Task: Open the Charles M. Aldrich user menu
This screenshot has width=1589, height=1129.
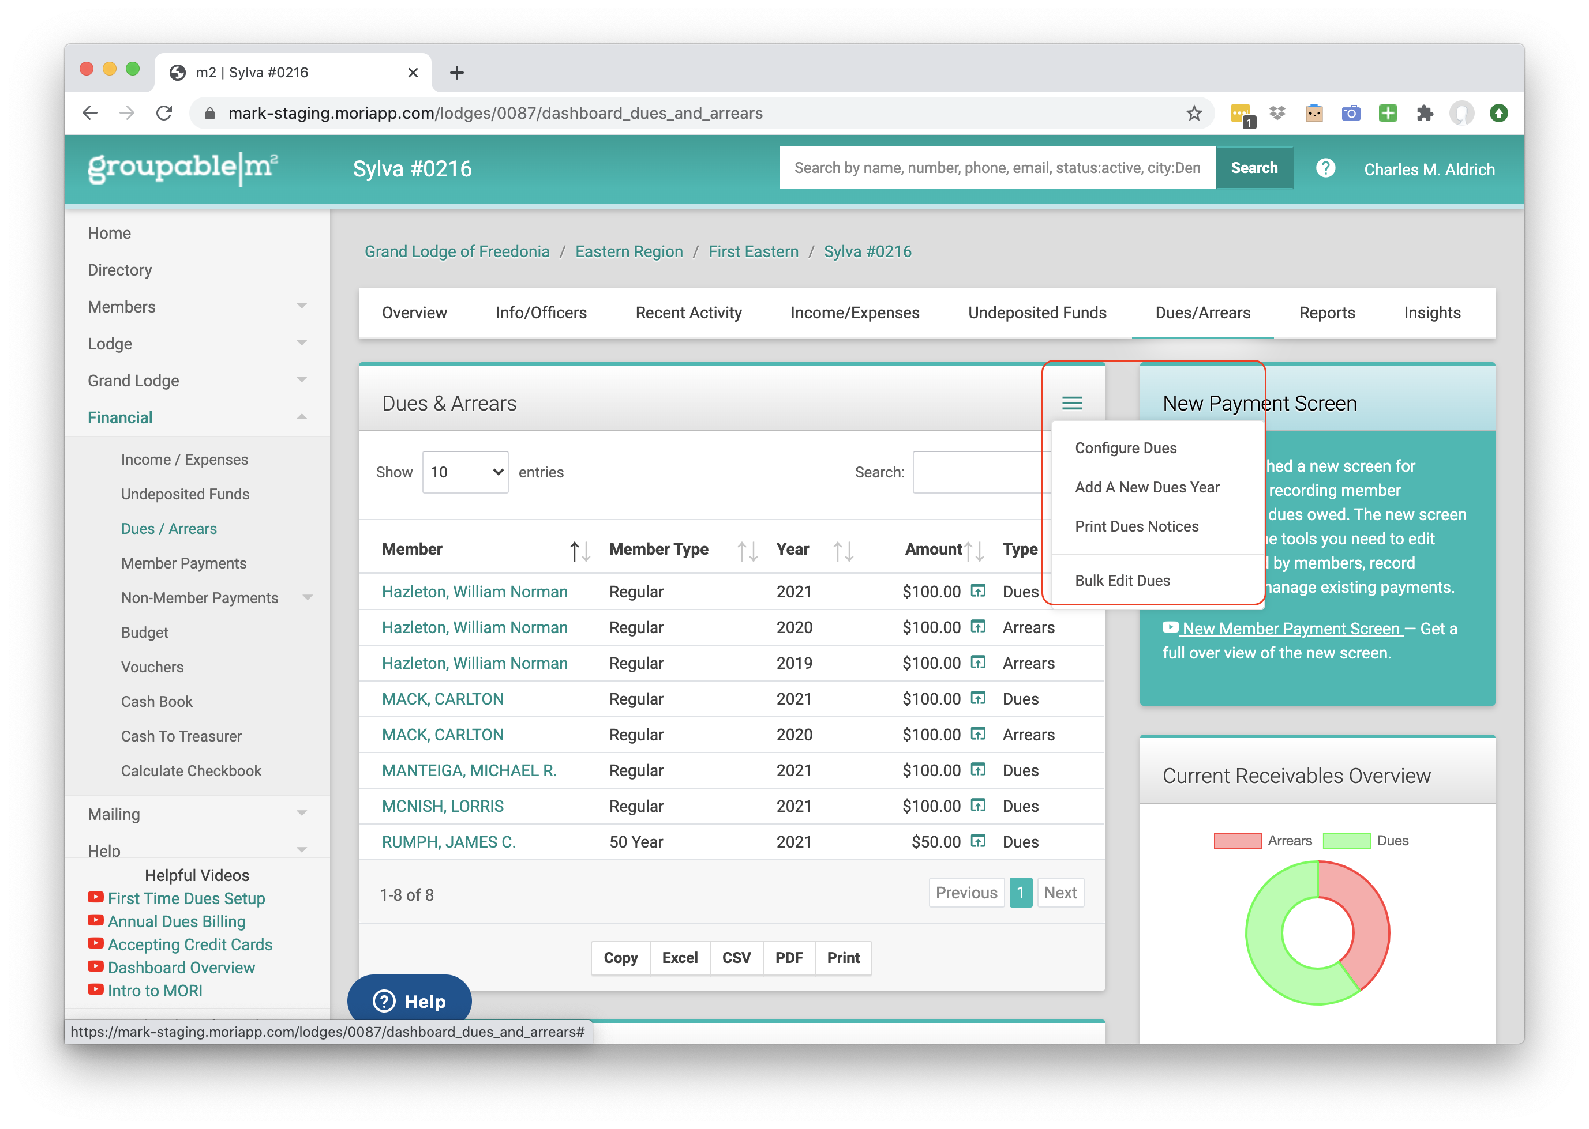Action: point(1429,169)
